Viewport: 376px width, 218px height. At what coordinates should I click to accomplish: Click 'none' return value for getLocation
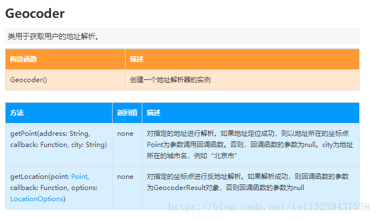[x=125, y=177]
